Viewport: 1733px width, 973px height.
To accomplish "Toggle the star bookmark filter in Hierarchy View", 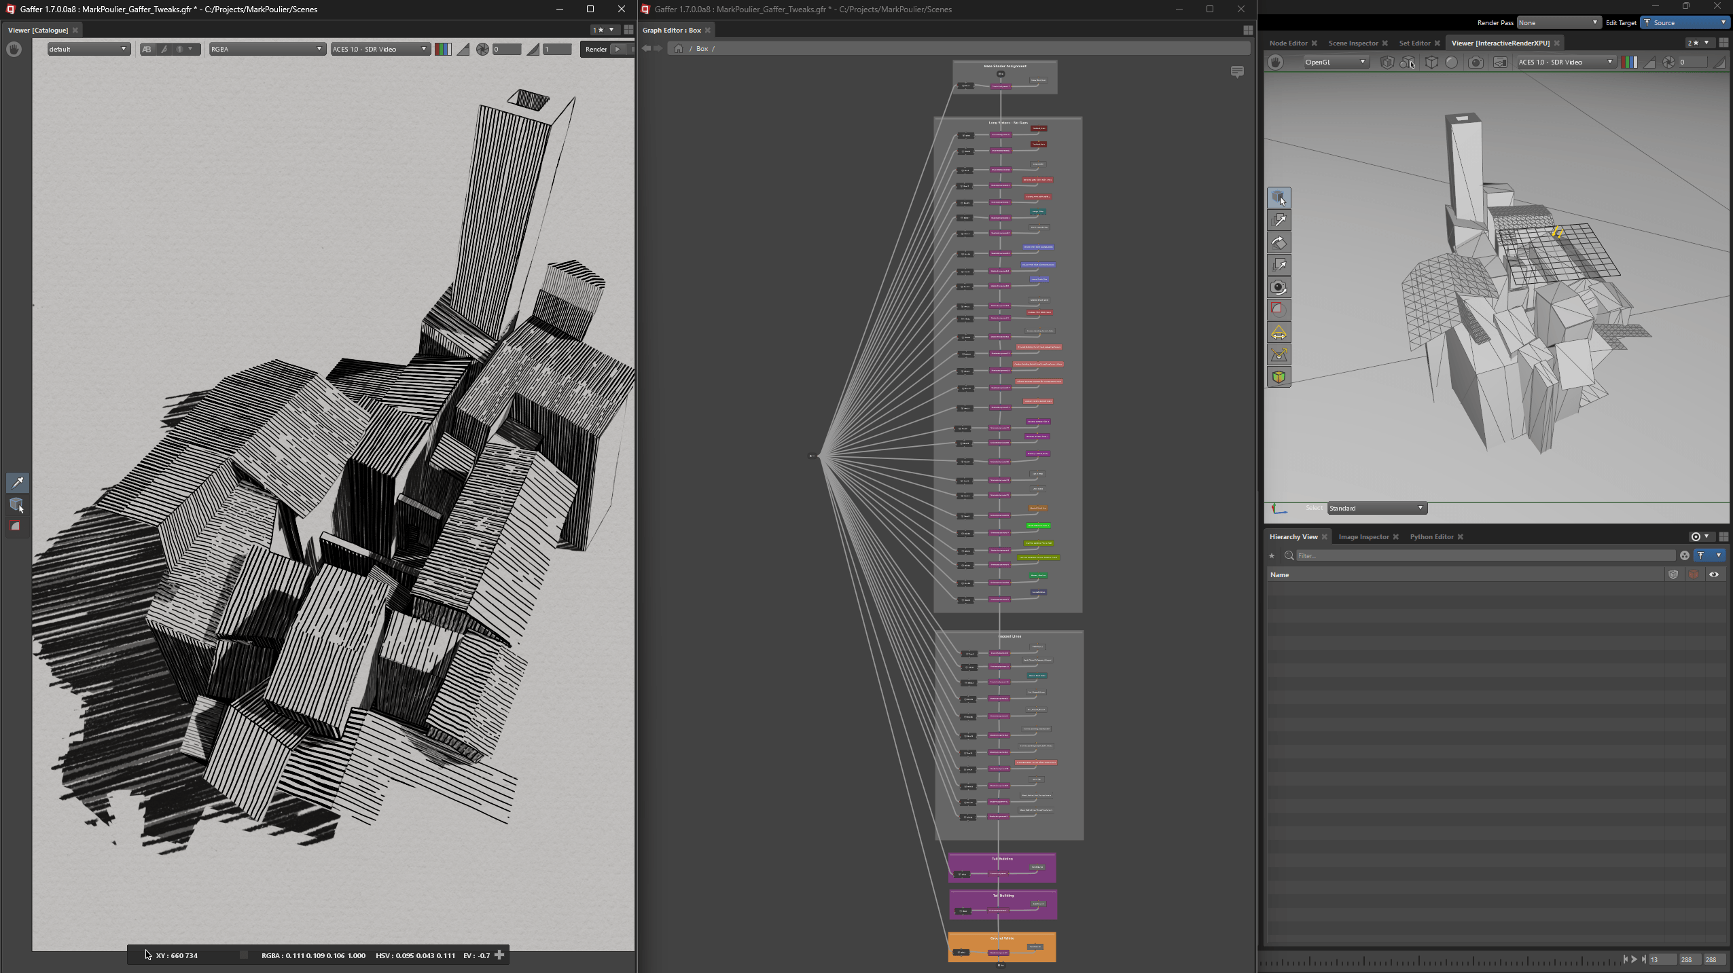I will (x=1272, y=555).
